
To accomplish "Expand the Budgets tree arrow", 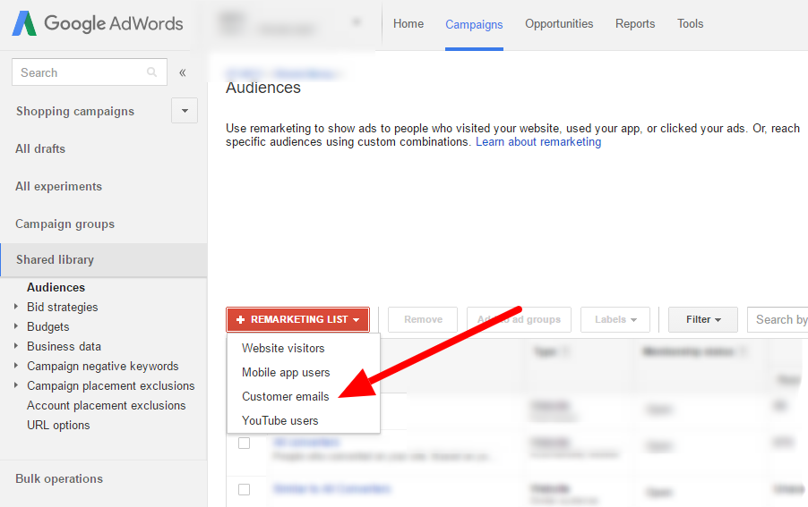I will pos(16,326).
